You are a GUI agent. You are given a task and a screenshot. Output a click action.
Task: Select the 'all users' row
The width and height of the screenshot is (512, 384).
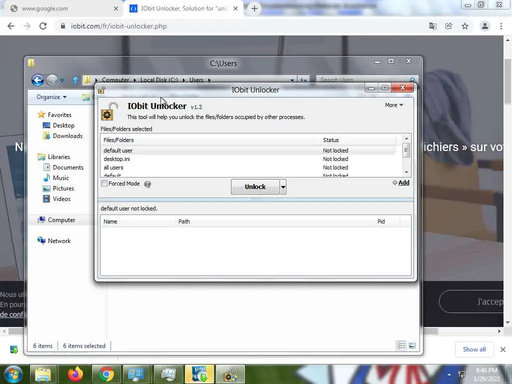(248, 167)
